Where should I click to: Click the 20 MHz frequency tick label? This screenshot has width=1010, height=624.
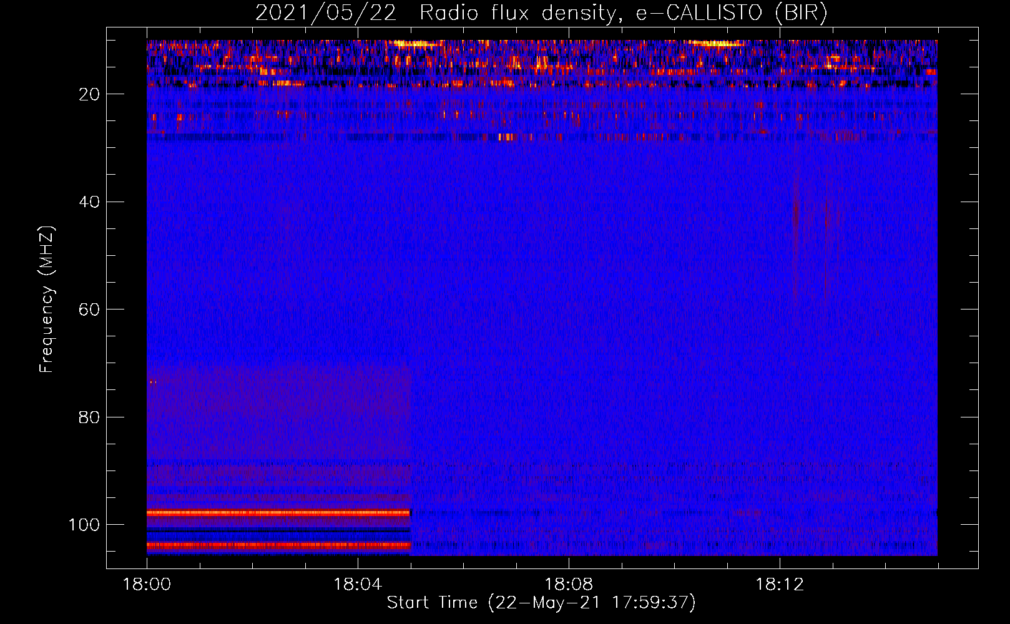(x=90, y=94)
